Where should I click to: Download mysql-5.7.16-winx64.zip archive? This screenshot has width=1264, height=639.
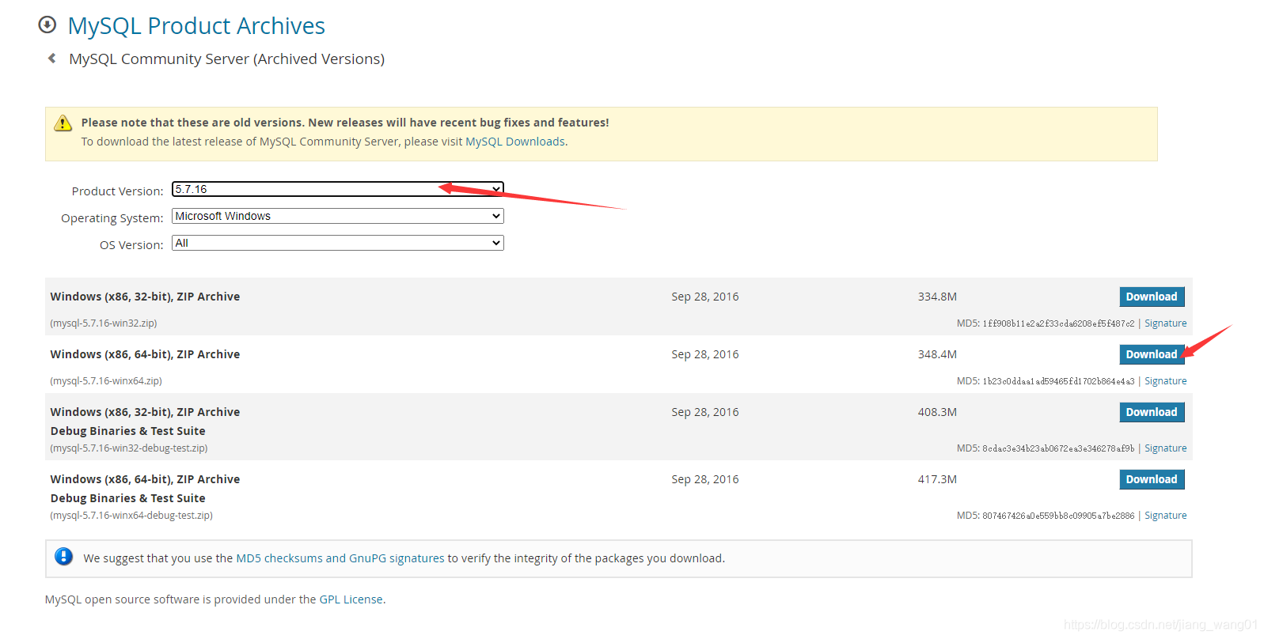(x=1152, y=354)
